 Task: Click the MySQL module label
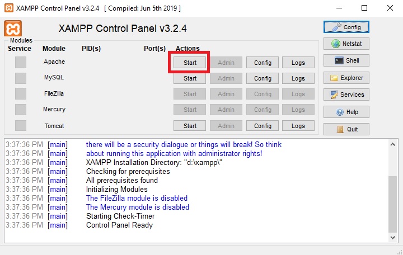click(54, 77)
